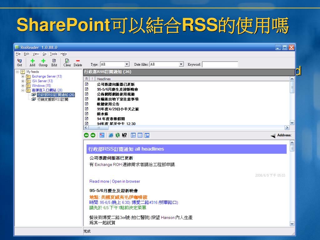
Task: Click the document icon for 公司憑證伺服器已更新 headline
Action: coord(87,84)
